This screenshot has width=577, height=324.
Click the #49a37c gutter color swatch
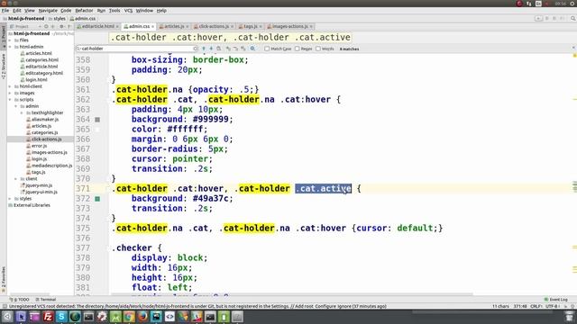click(x=97, y=199)
